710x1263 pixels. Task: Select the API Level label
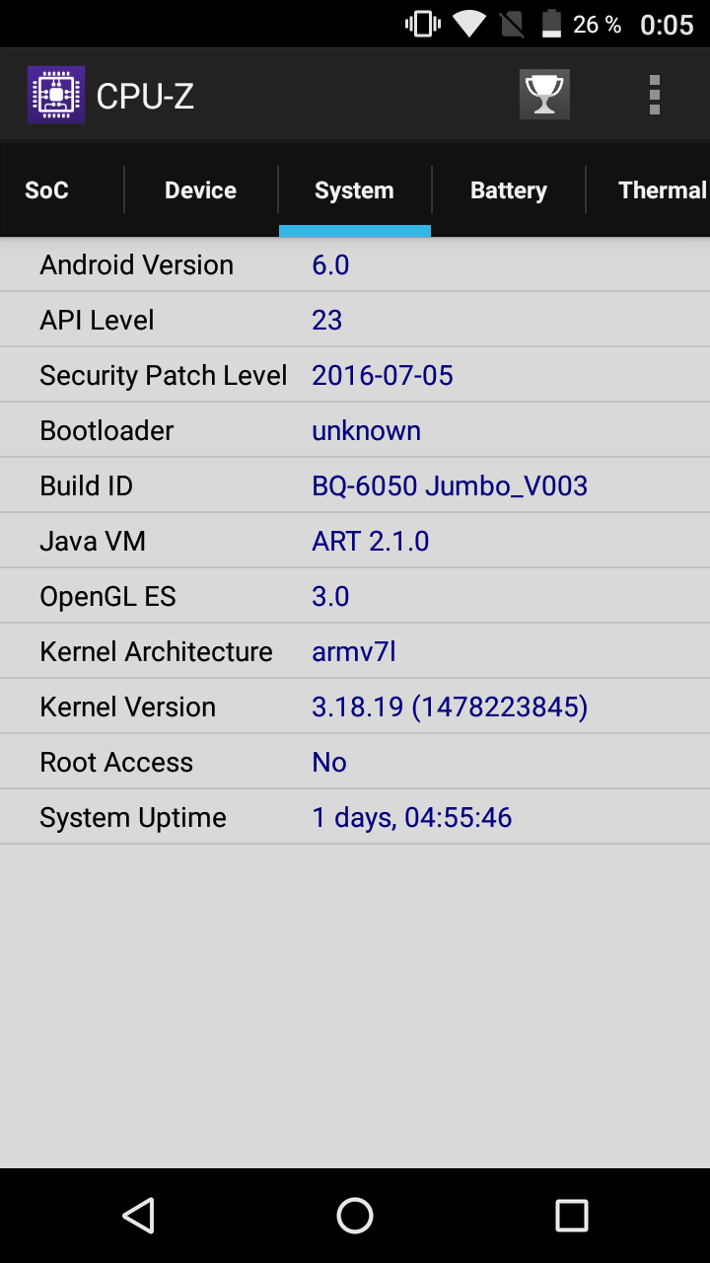[97, 320]
